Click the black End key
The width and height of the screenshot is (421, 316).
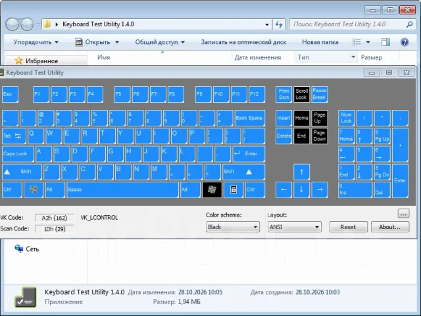tap(301, 136)
